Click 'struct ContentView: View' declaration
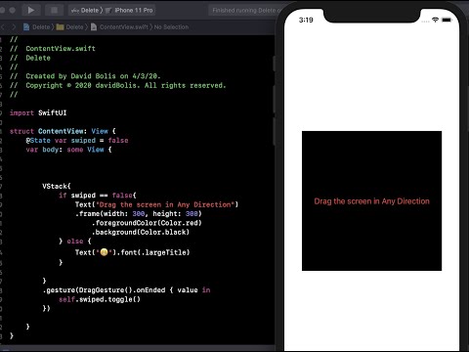Viewport: 469px width, 352px height. tap(63, 131)
